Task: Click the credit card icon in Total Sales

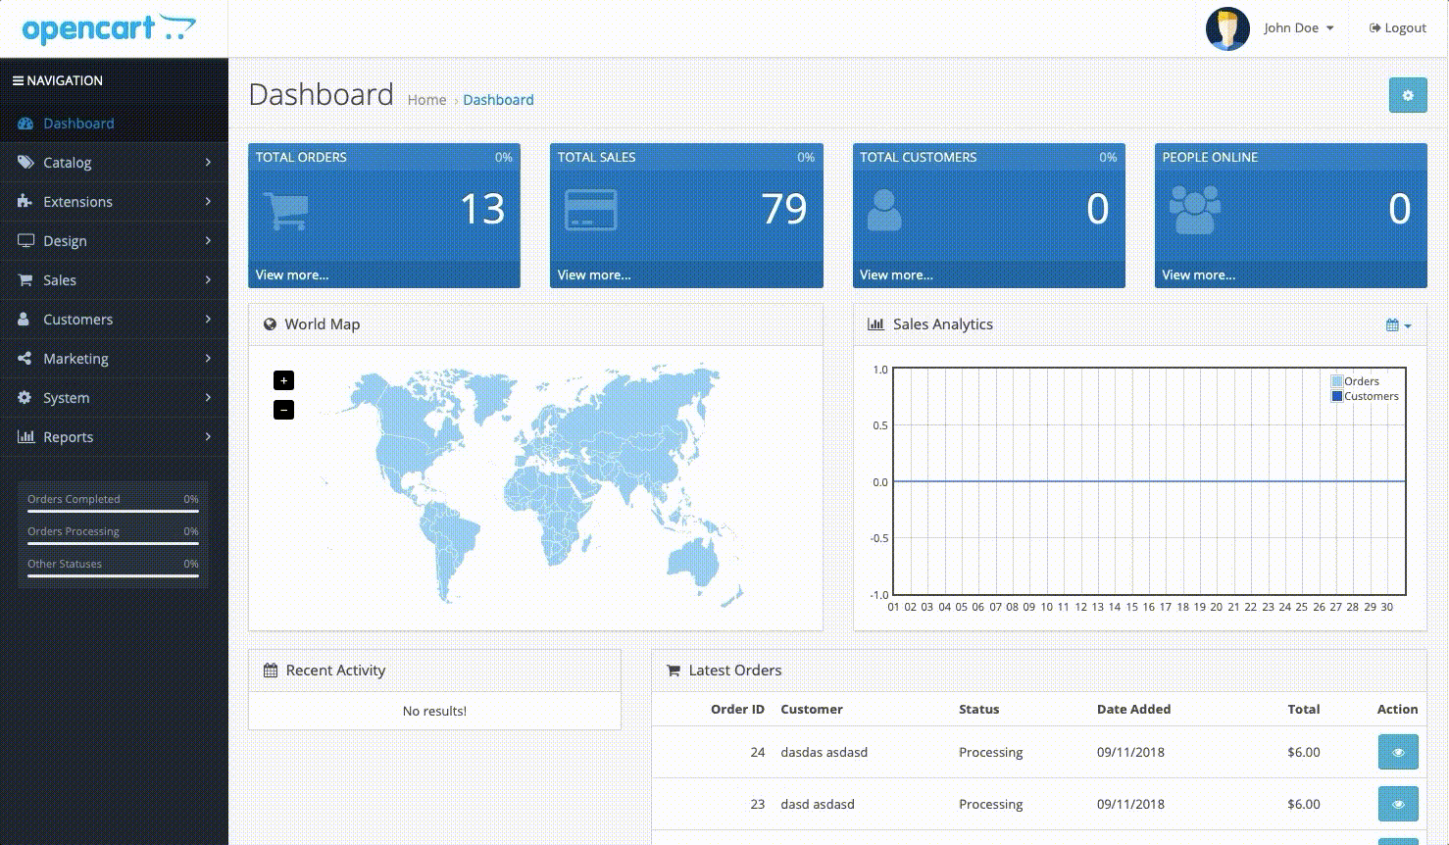Action: point(590,210)
